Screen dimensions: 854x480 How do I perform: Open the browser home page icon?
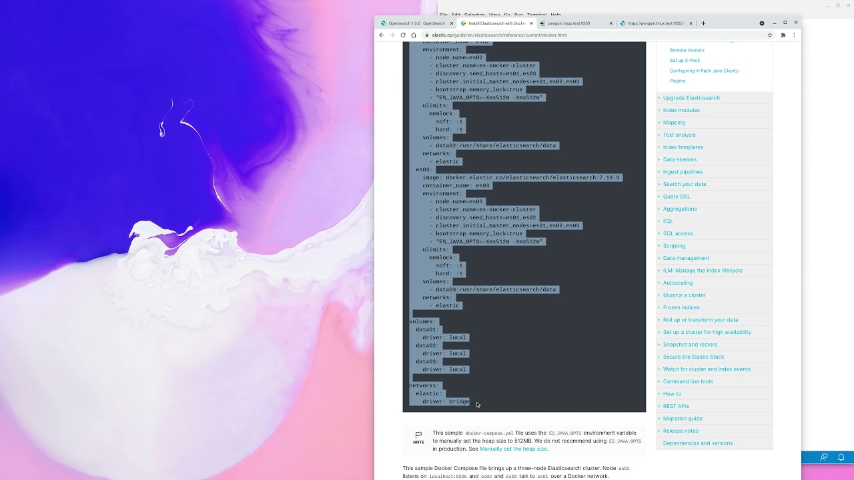coord(414,35)
